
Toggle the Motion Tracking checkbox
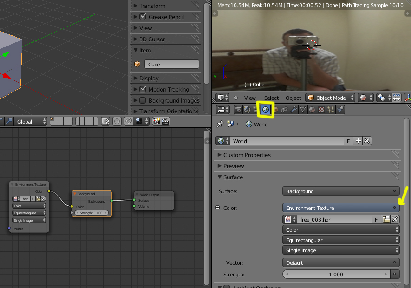click(143, 89)
